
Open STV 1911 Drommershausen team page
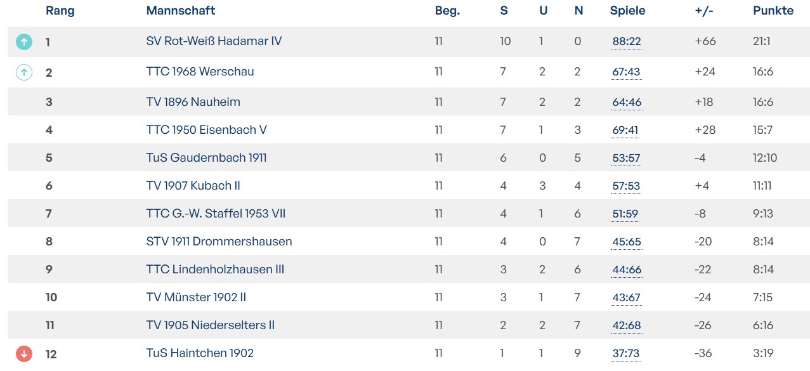[219, 242]
